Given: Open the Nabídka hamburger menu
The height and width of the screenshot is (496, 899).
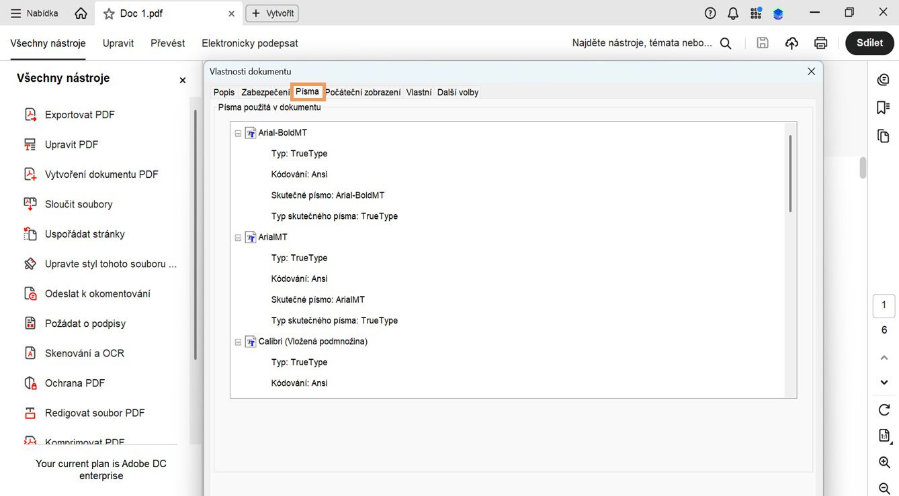Looking at the screenshot, I should (34, 13).
